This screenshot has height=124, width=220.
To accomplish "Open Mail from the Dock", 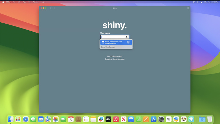I will [x=41, y=120].
